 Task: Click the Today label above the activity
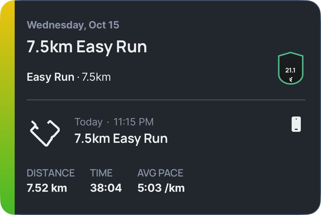[x=88, y=122]
